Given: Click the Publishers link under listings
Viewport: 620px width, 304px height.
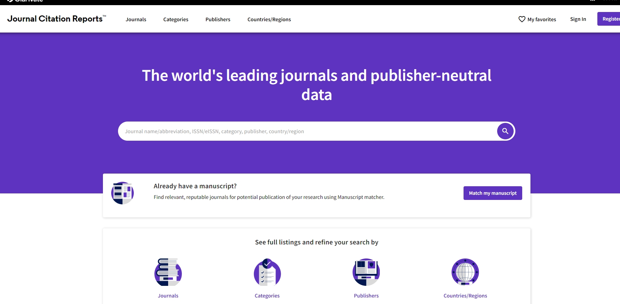Looking at the screenshot, I should 366,296.
